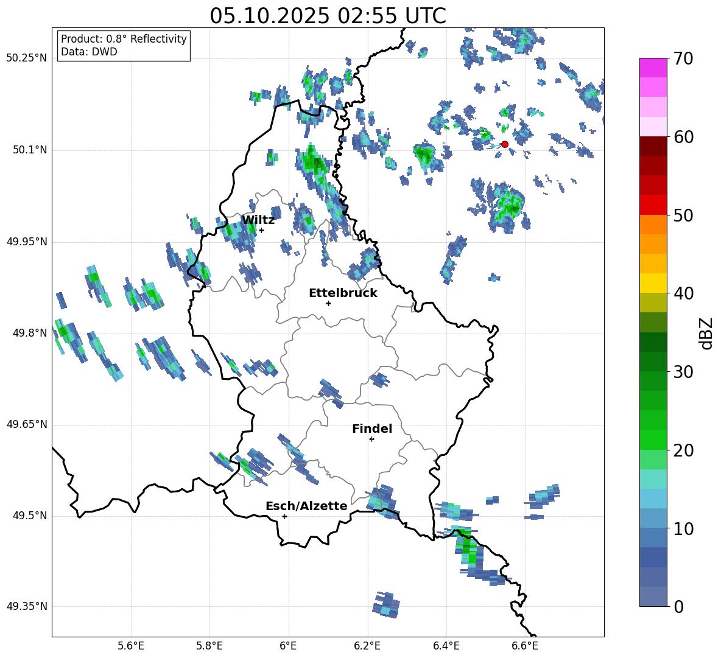The image size is (721, 658).
Task: Click the 60 value on the colorbar
Action: coord(683,137)
